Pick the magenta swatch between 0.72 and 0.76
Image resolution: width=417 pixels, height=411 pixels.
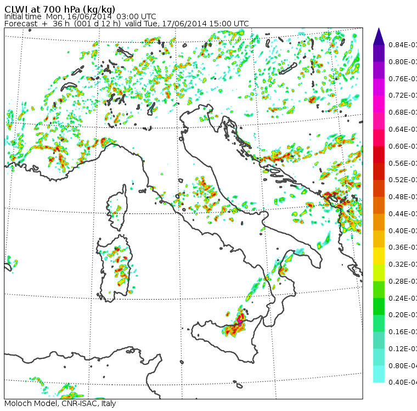pyautogui.click(x=379, y=87)
